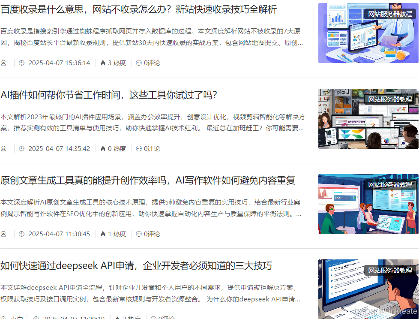Screen dimensions: 419x319
Task: Open the 百度收录是什么意思 article title
Action: click(x=138, y=9)
